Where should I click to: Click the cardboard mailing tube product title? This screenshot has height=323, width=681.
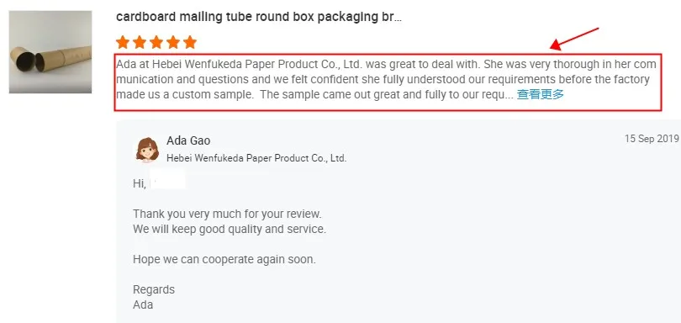(259, 17)
